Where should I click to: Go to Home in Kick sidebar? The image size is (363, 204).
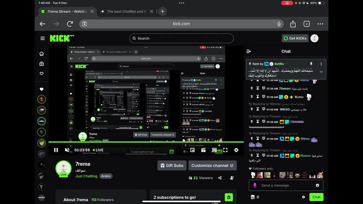[x=42, y=54]
